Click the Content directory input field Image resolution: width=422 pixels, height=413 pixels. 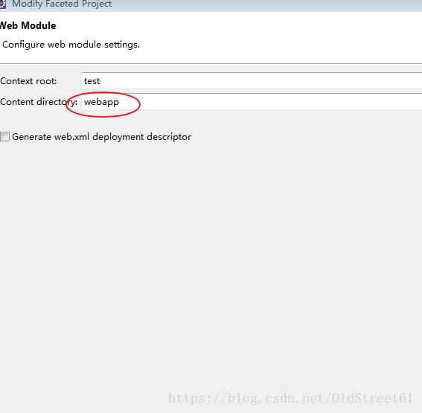(252, 102)
